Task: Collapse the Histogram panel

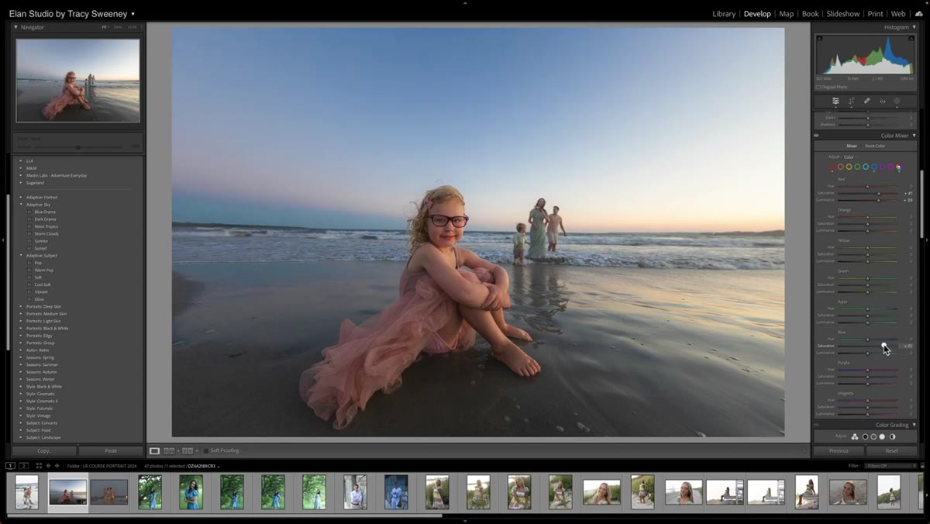Action: [x=914, y=27]
